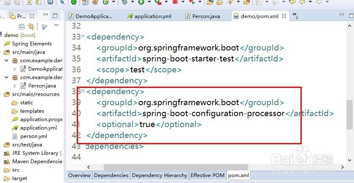354x183 pixels.
Task: Fold the dependency block at line 38
Action: [83, 91]
